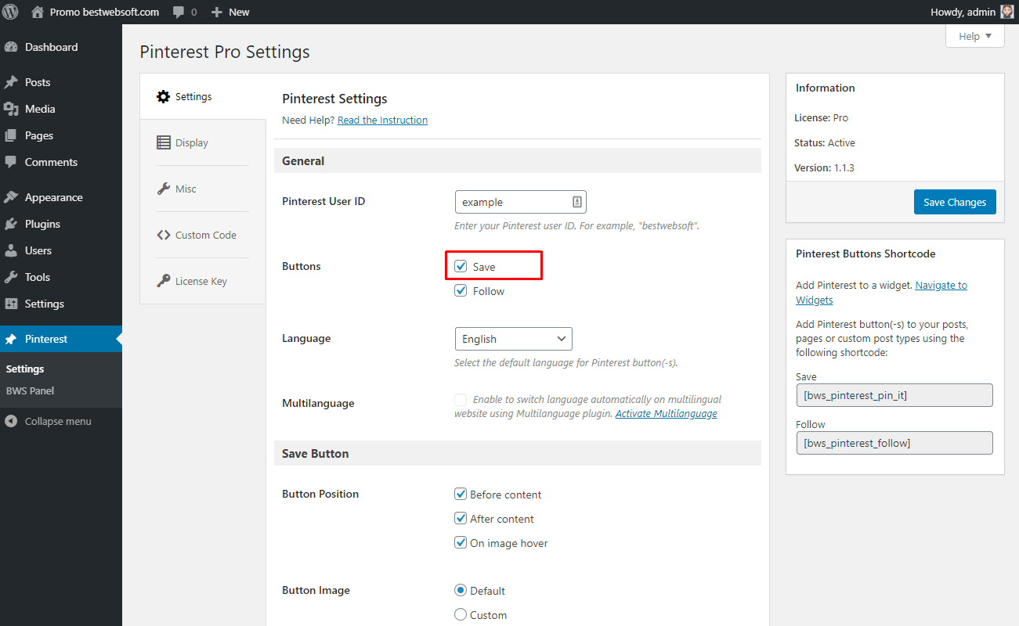Expand the Help dropdown
1019x626 pixels.
click(974, 36)
